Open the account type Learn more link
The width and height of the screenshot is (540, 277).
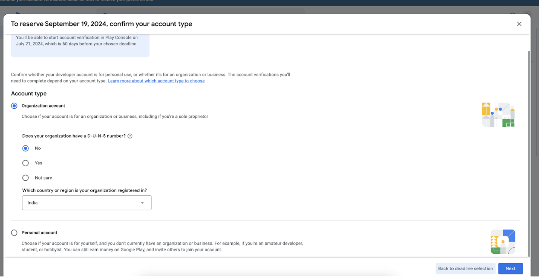tap(156, 81)
